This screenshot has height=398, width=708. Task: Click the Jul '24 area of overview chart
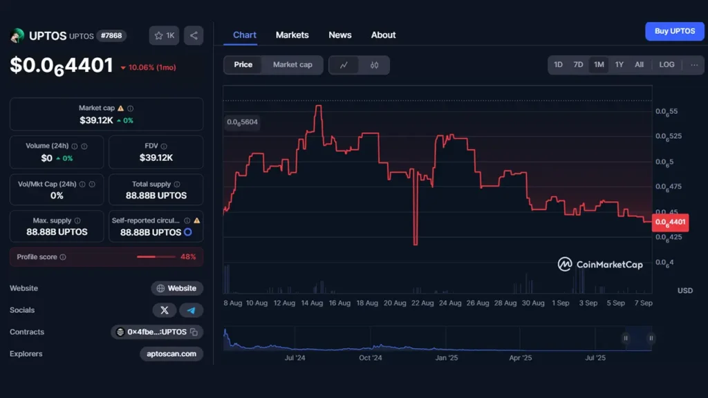pyautogui.click(x=295, y=358)
